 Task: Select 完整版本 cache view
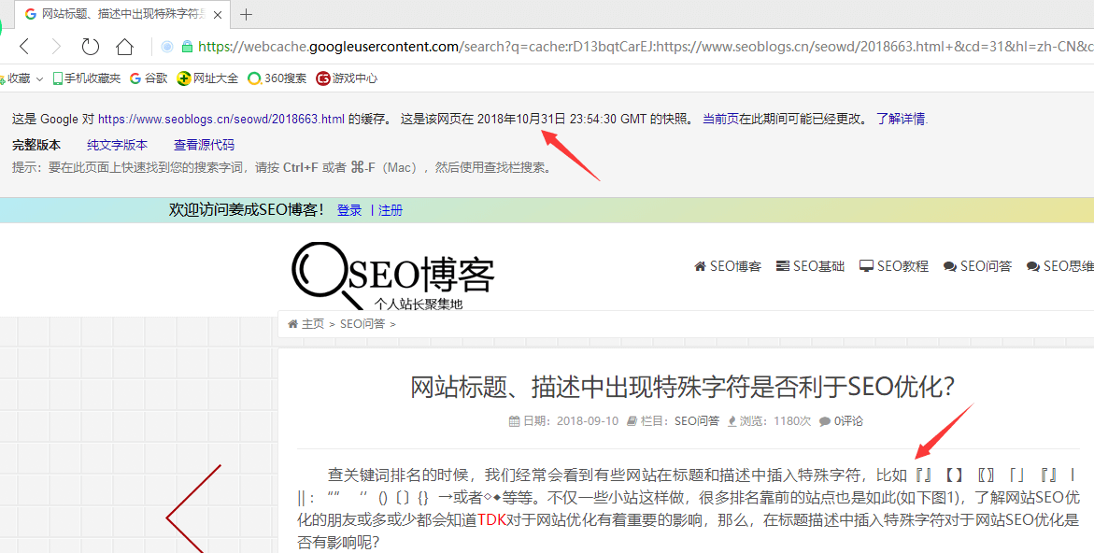click(x=36, y=145)
